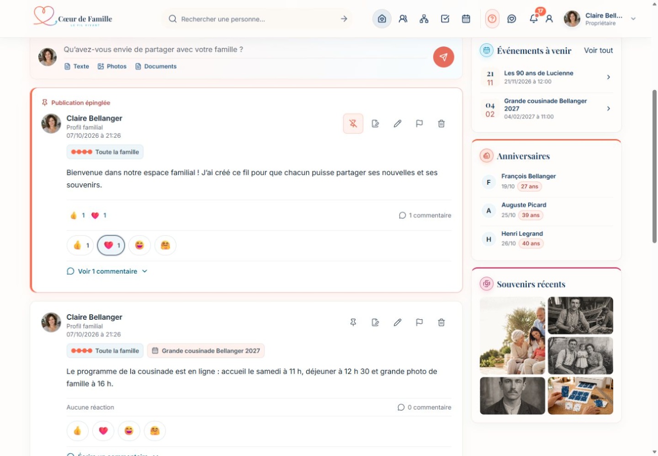Open Les 90 ans de Lucienne event chevron
658x456 pixels.
pos(609,77)
